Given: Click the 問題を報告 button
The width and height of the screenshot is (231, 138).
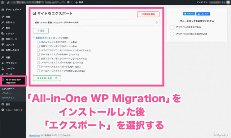Looking at the screenshot, I should pos(148,14).
